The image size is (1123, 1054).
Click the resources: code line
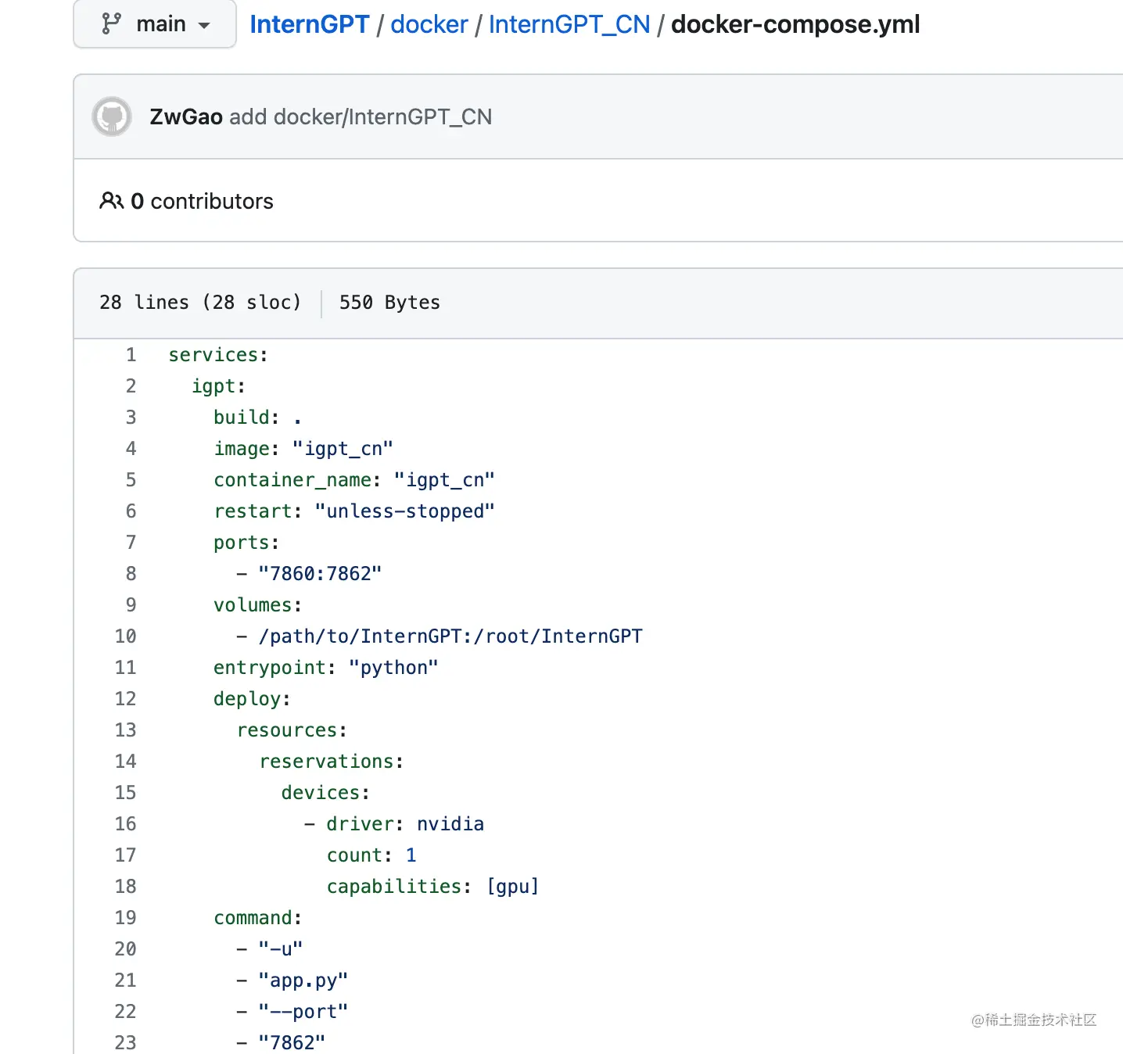(292, 730)
